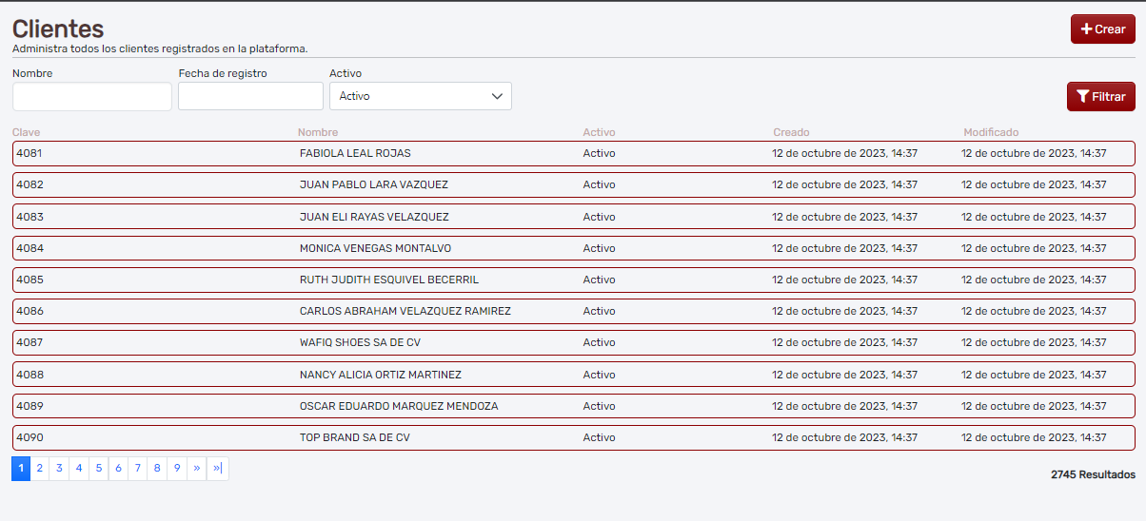
Task: Click the Nombre filter input field
Action: [x=92, y=96]
